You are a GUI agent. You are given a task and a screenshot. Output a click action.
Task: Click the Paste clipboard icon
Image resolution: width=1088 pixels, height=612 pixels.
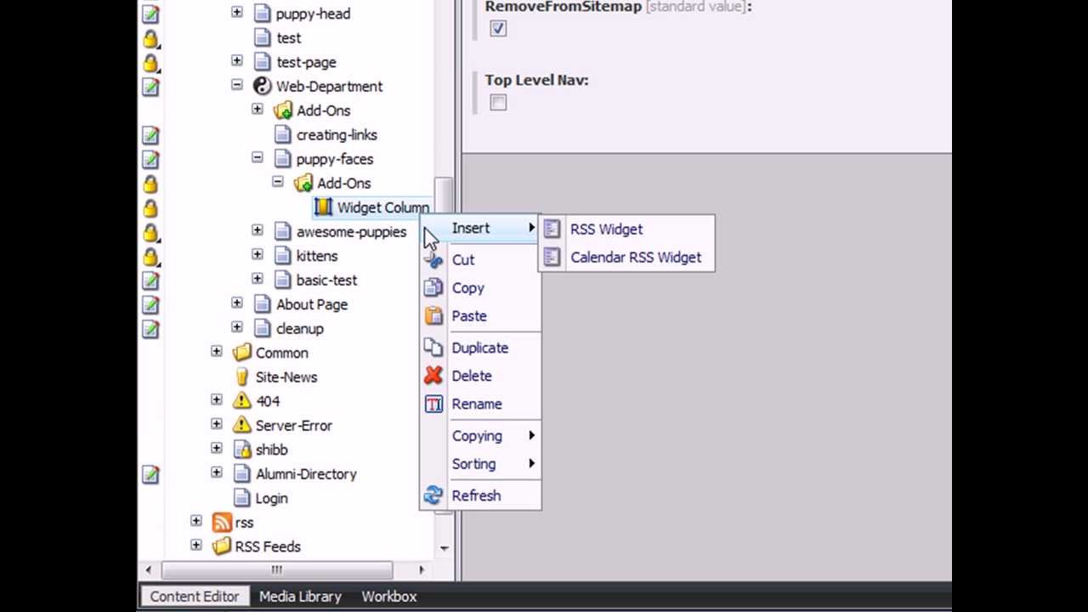click(x=433, y=316)
